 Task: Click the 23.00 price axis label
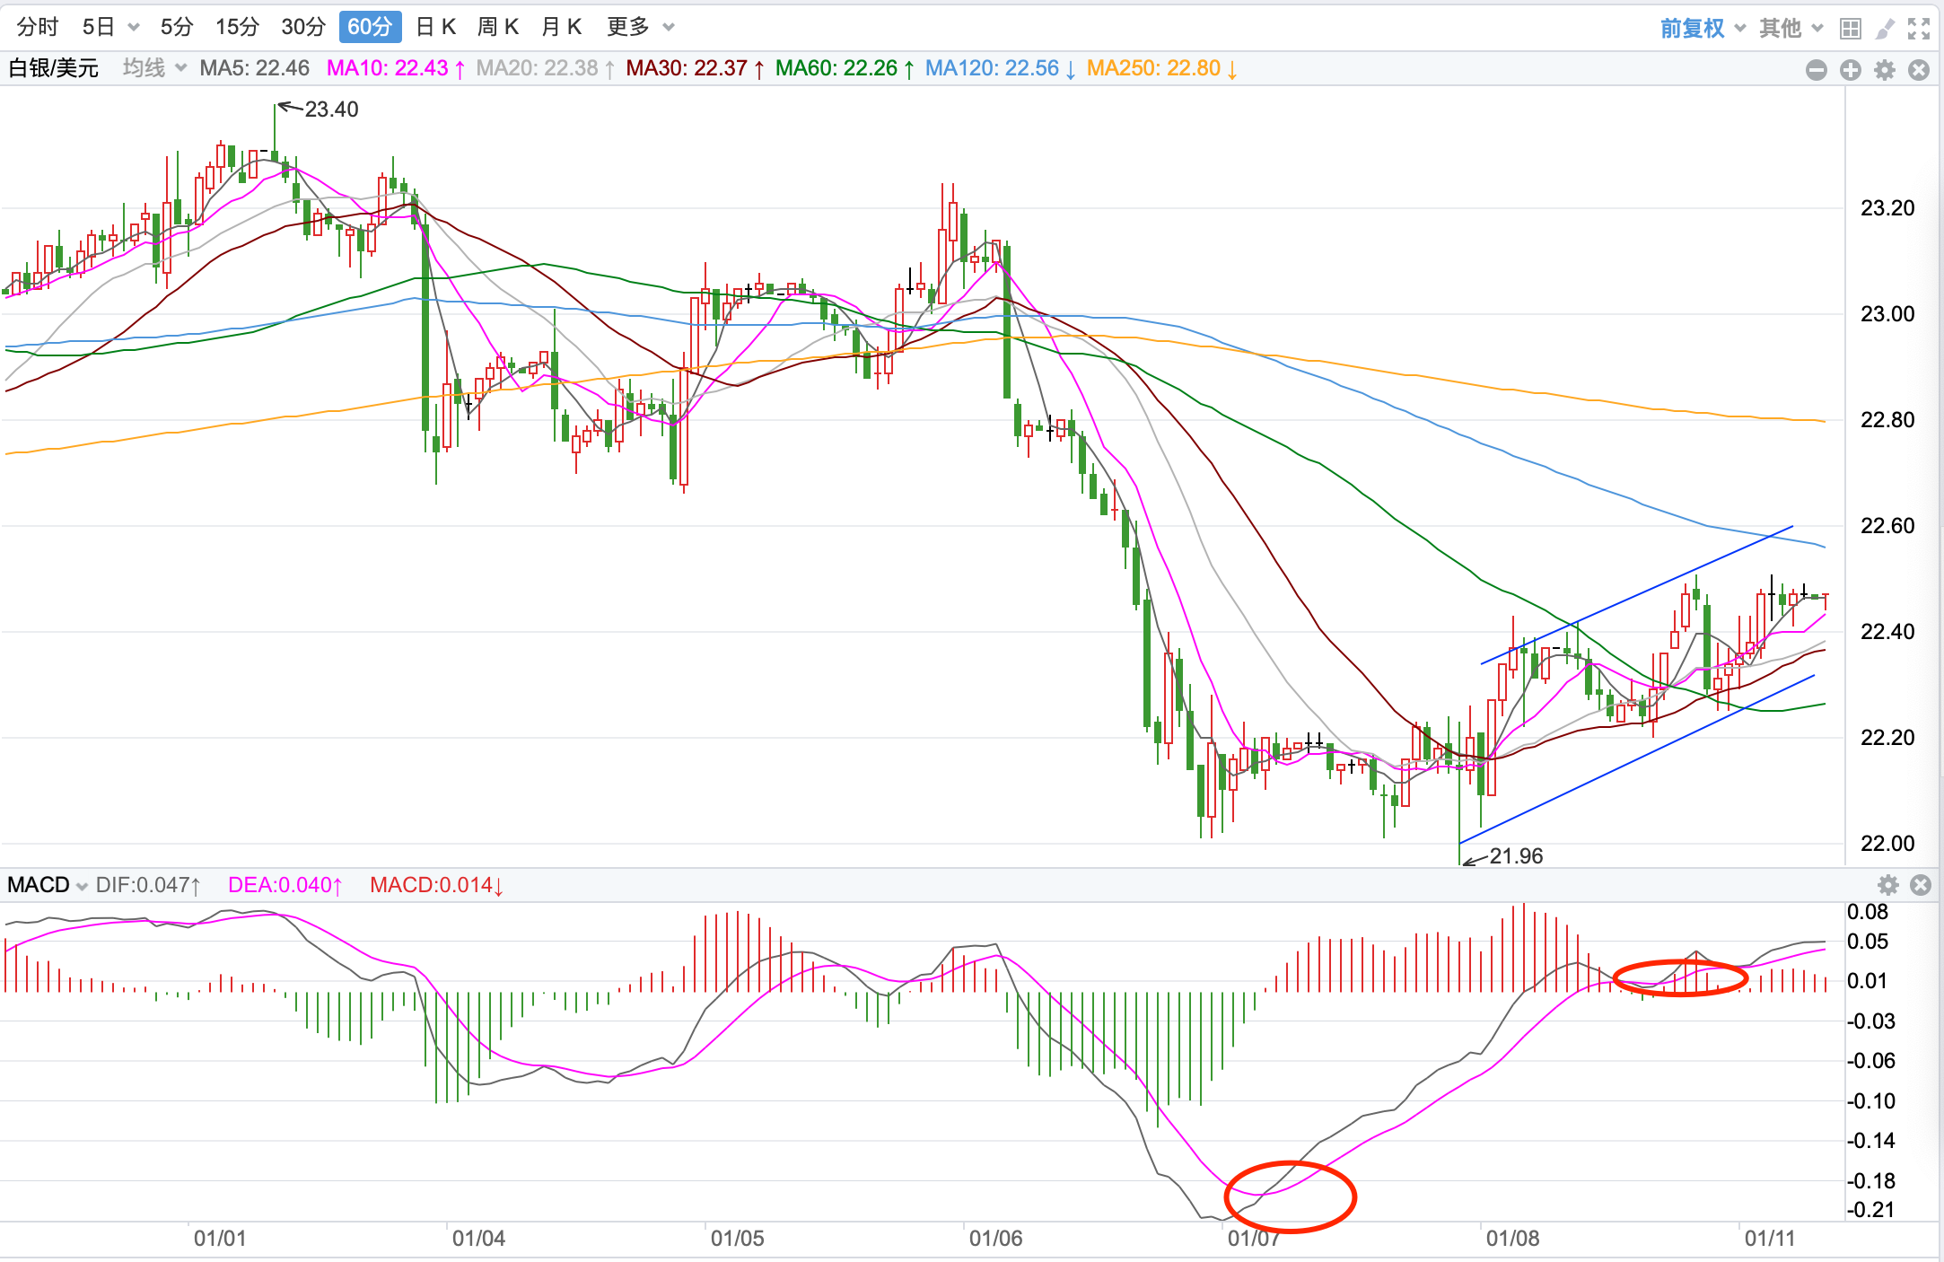[x=1887, y=314]
